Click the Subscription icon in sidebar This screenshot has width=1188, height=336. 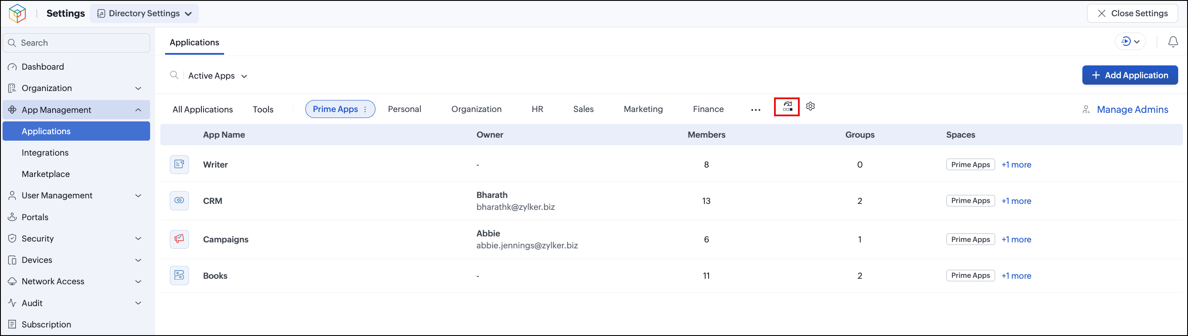pos(12,324)
